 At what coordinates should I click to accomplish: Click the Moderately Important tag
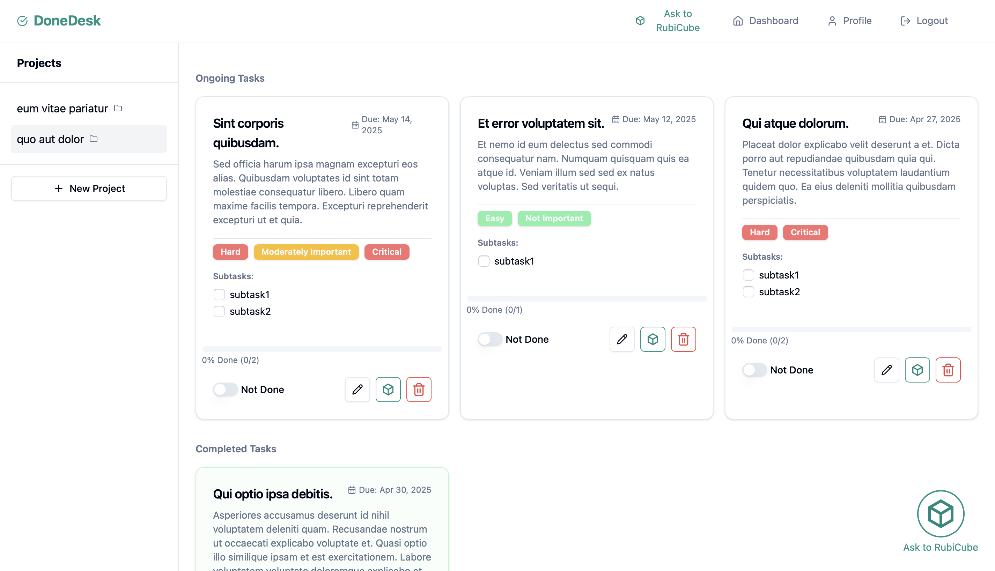[306, 252]
